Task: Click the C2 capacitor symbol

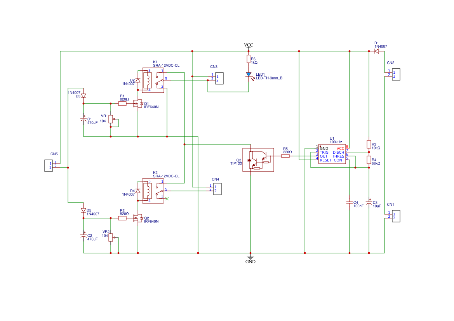Action: tap(83, 236)
